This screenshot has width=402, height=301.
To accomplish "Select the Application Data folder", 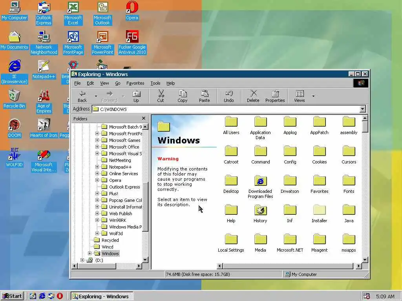I will (x=260, y=128).
